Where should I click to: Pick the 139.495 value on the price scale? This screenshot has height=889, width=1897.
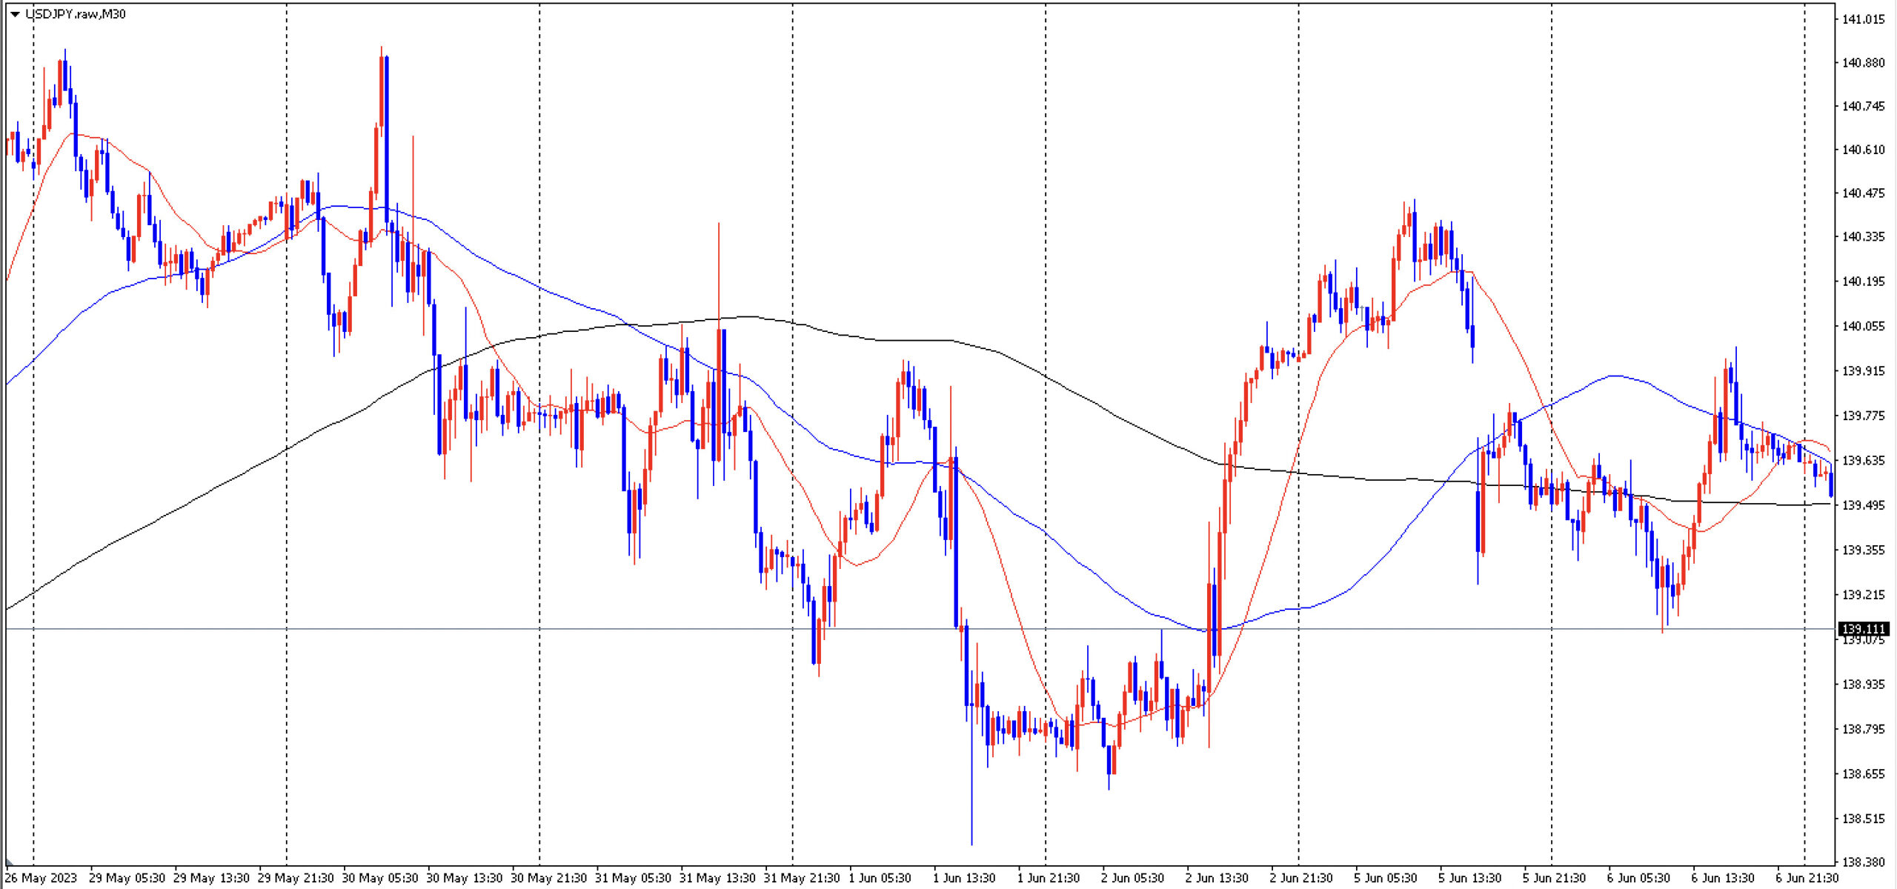pos(1863,505)
